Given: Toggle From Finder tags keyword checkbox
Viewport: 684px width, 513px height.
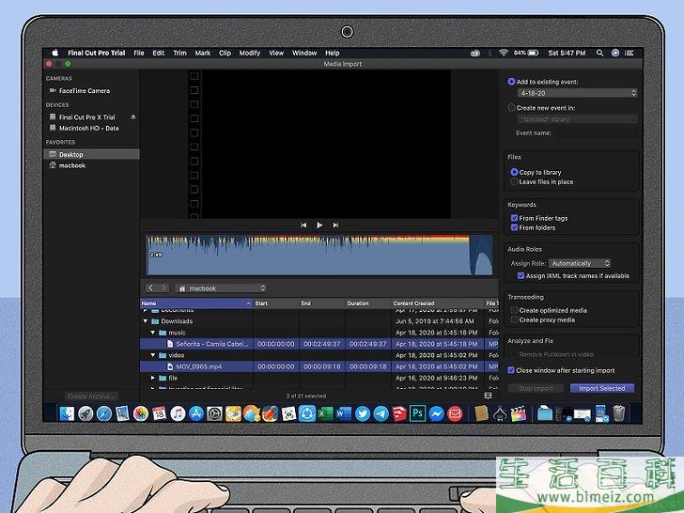Looking at the screenshot, I should 514,218.
